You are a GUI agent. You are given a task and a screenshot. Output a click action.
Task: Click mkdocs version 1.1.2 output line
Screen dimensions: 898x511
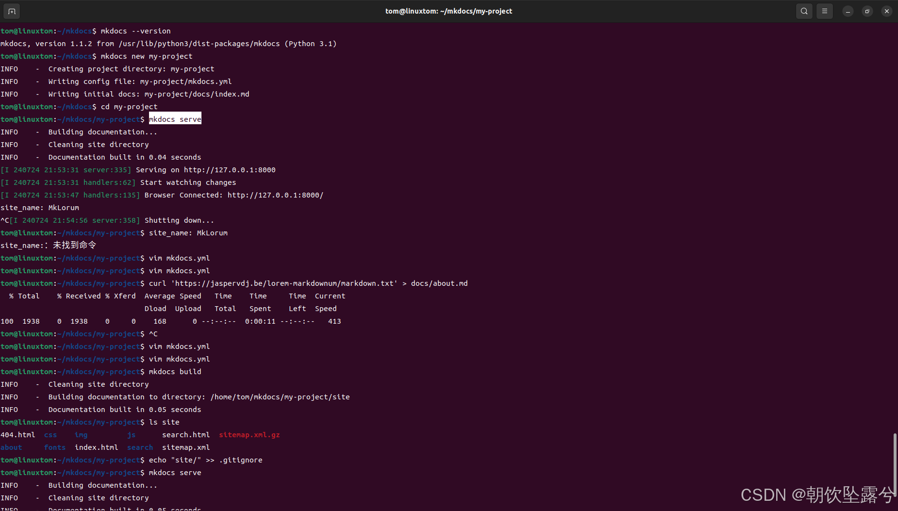tap(168, 44)
